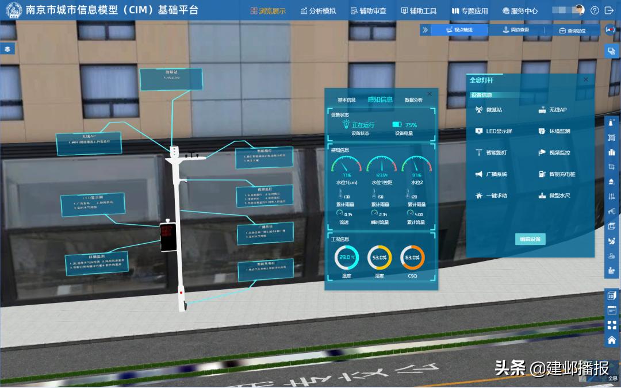This screenshot has height=388, width=621.
Task: Select 广播系统 device option
Action: 490,174
